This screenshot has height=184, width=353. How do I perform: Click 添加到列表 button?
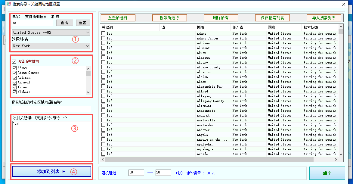tap(51, 171)
